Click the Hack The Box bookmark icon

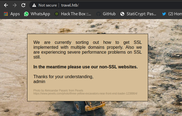pos(56,14)
